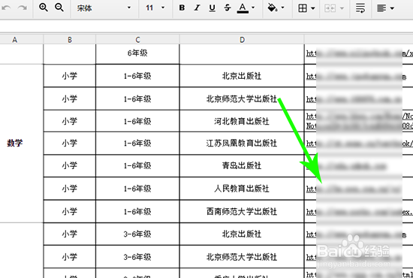The image size is (413, 278).
Task: Select the 北京出版社 cell in 1-6年级 row
Action: (242, 76)
